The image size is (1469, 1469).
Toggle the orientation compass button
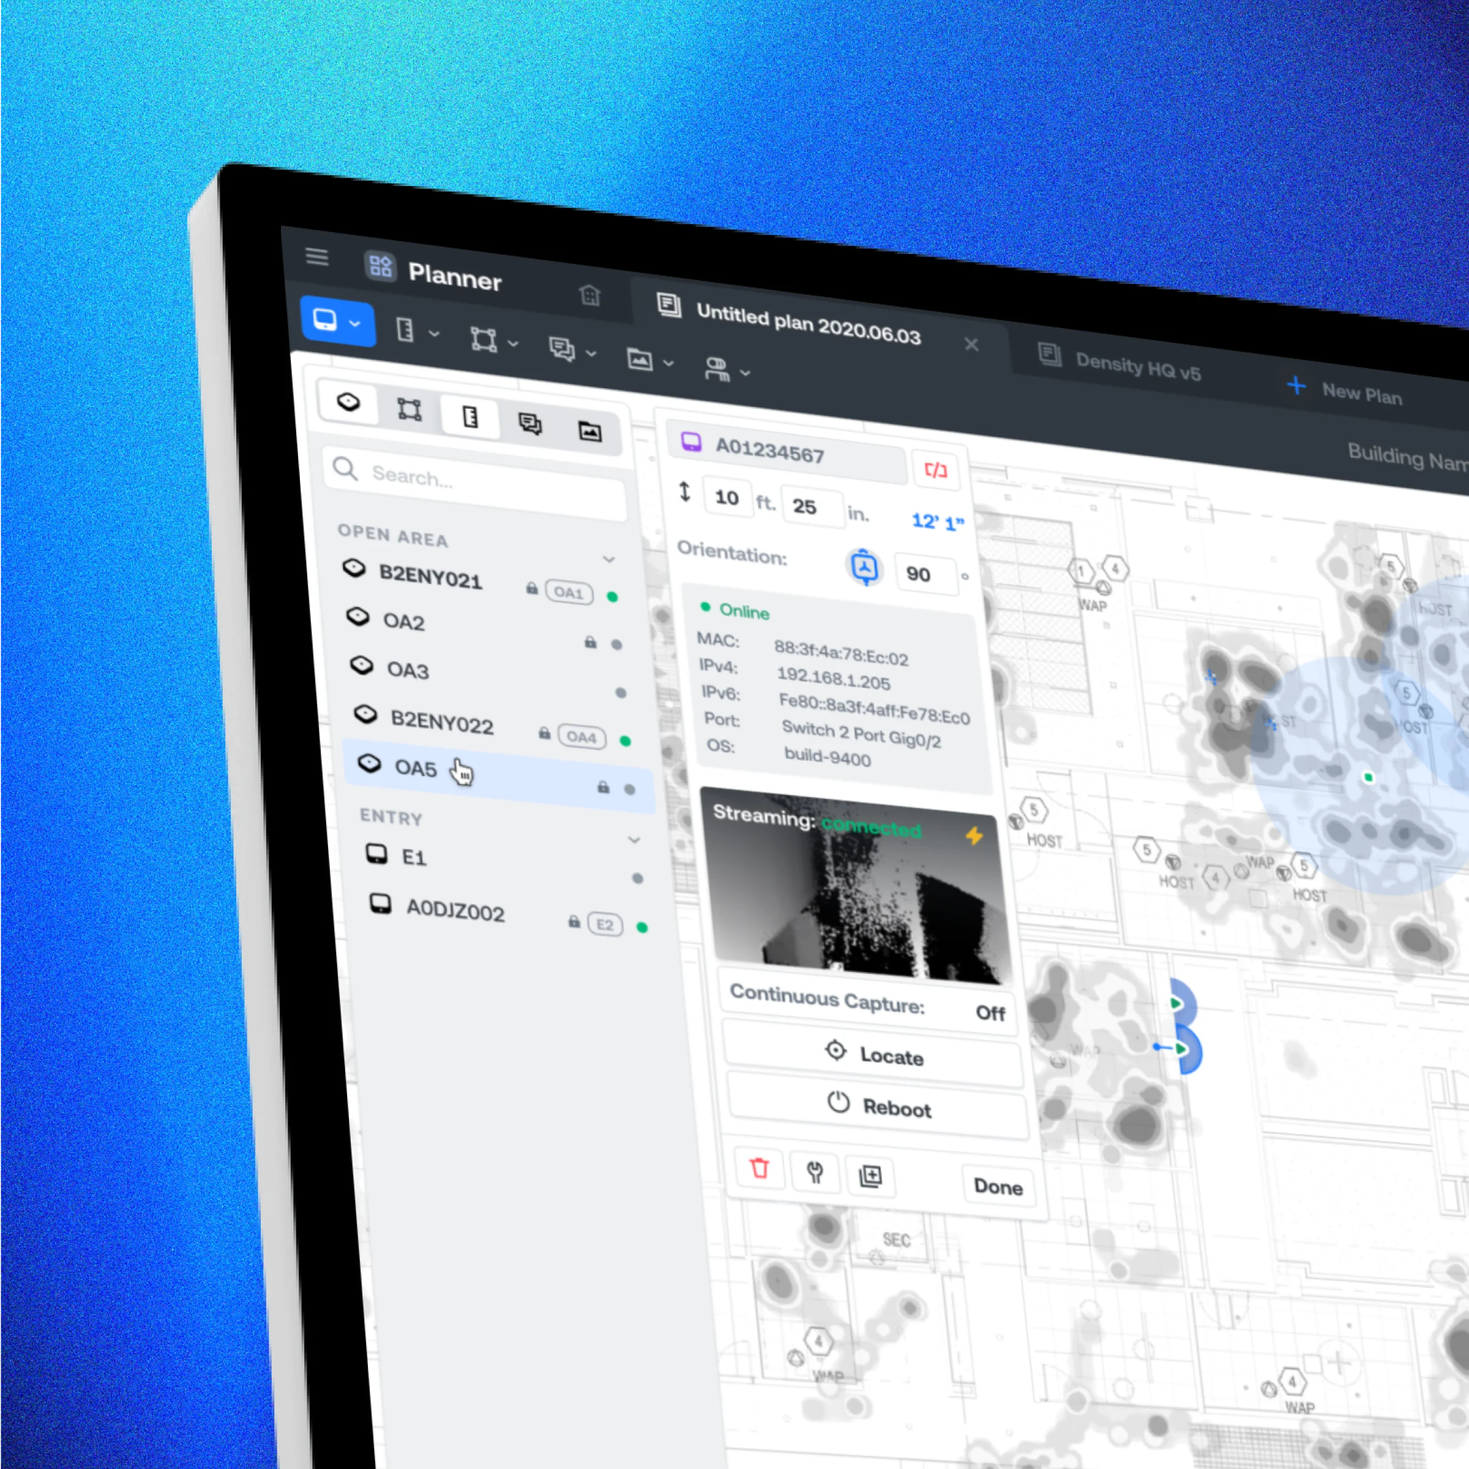pos(864,567)
